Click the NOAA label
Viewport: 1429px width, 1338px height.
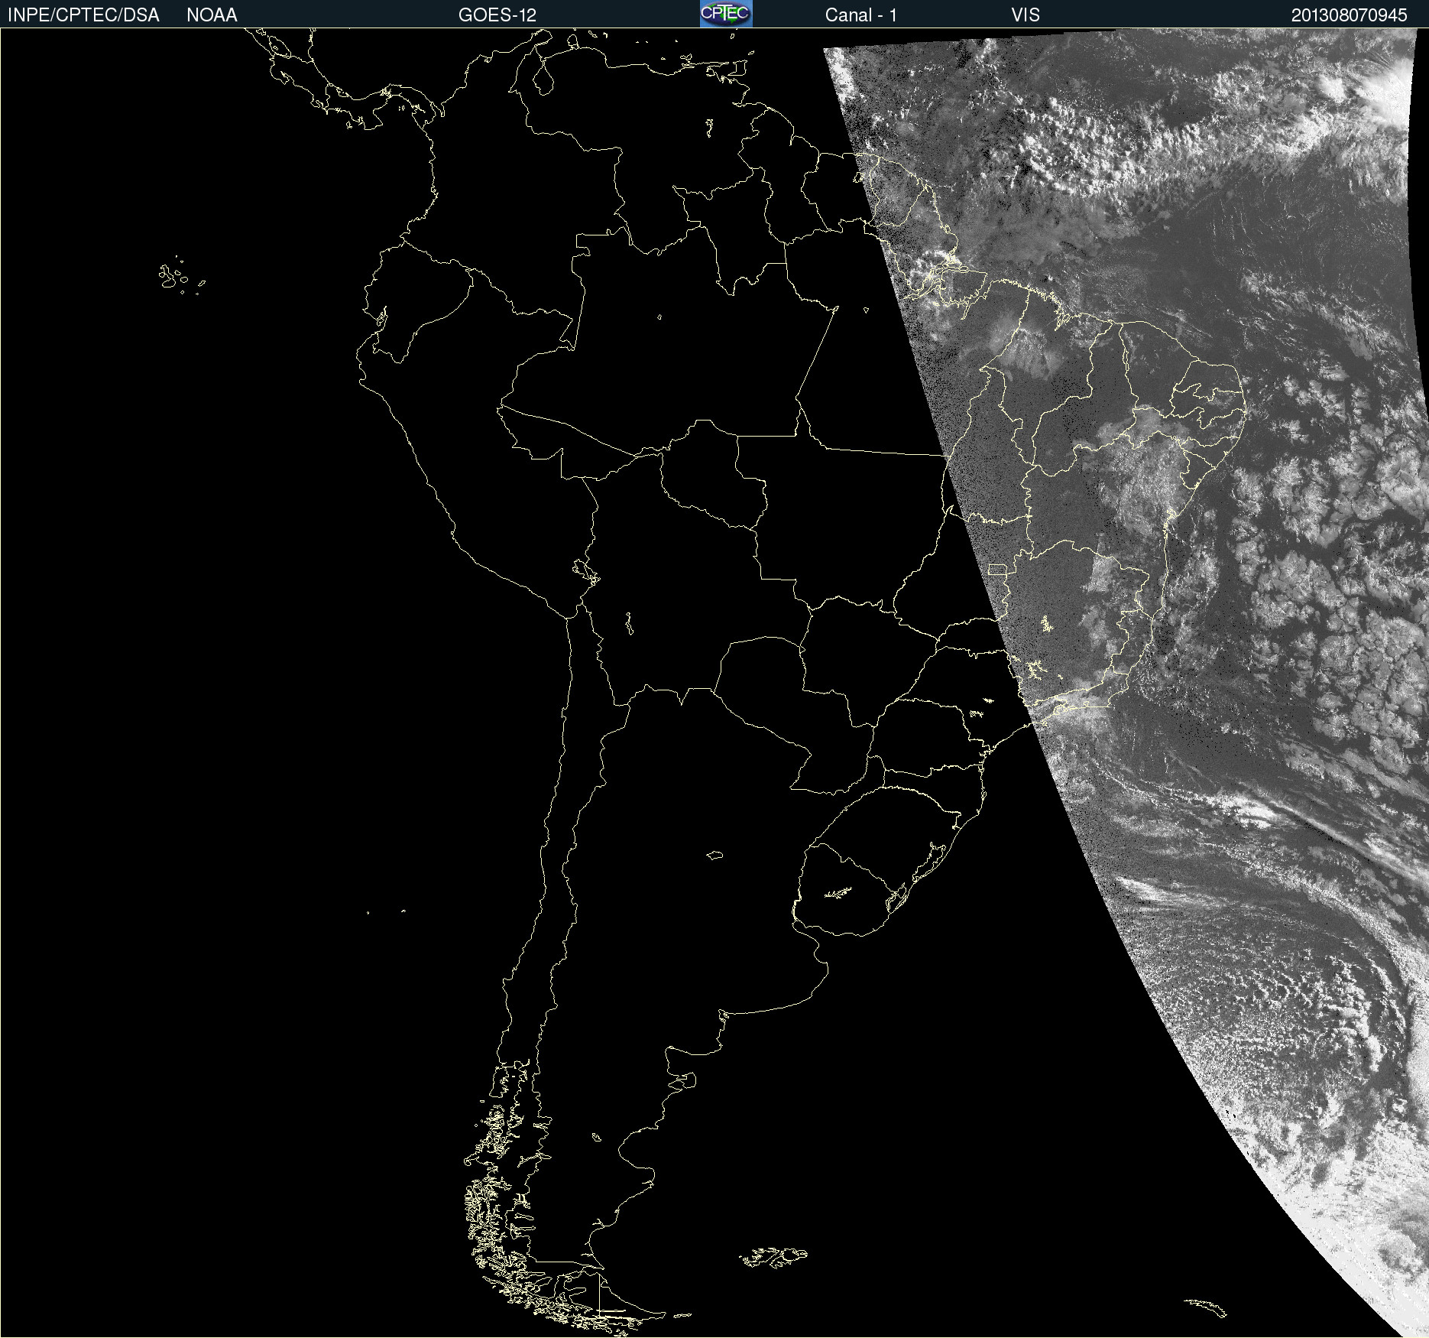212,15
